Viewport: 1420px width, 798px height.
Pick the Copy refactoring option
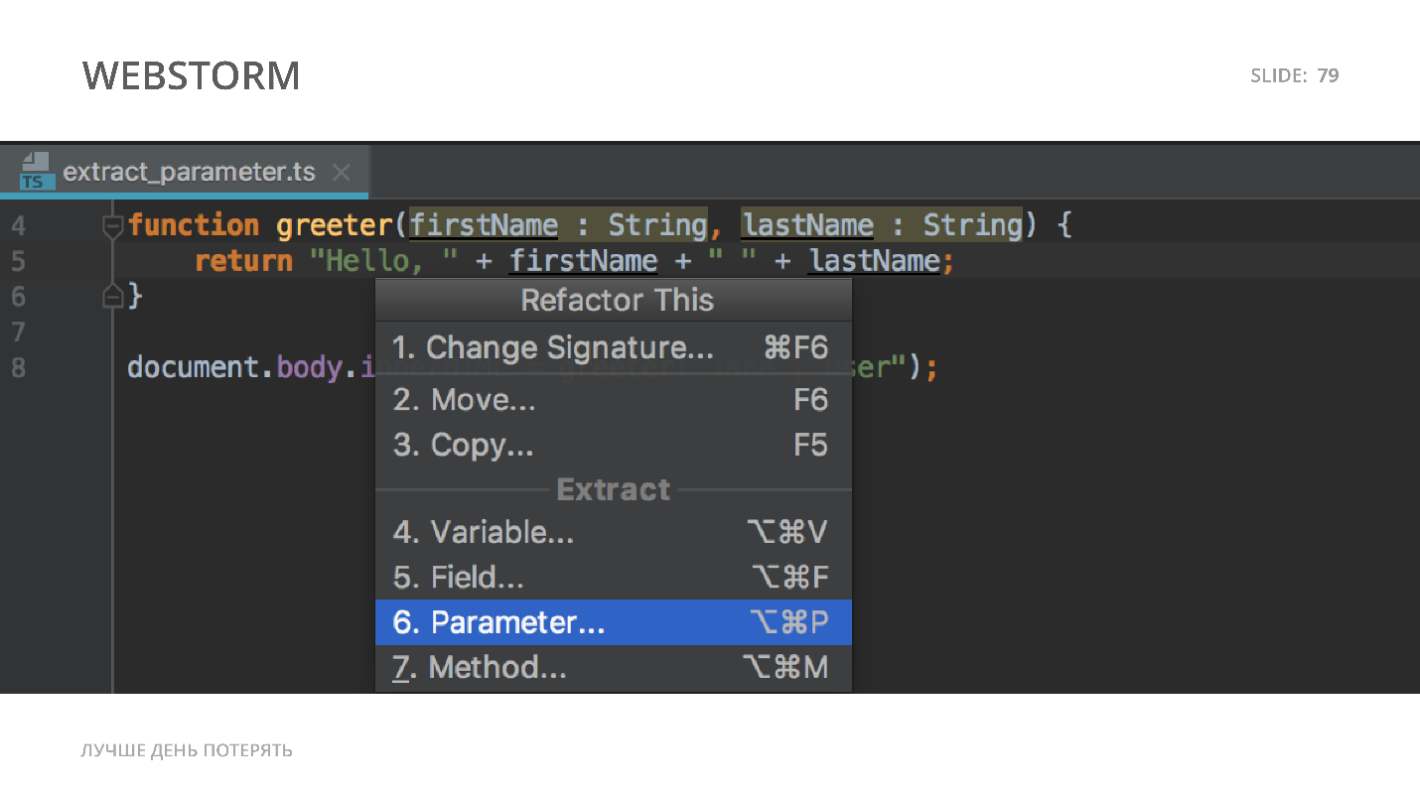[x=464, y=446]
